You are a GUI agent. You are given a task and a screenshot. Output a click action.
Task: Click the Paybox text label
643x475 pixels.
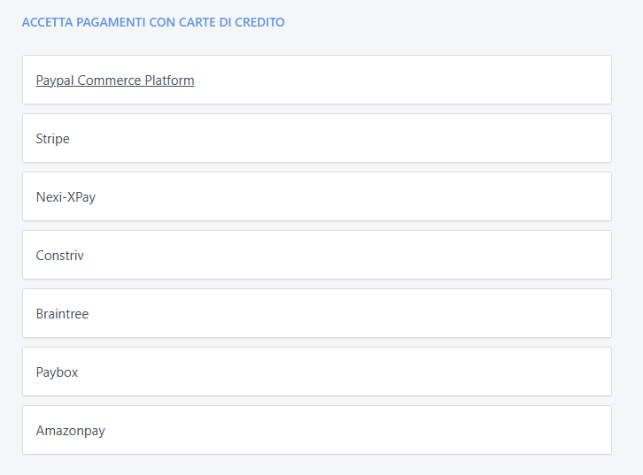tap(57, 372)
